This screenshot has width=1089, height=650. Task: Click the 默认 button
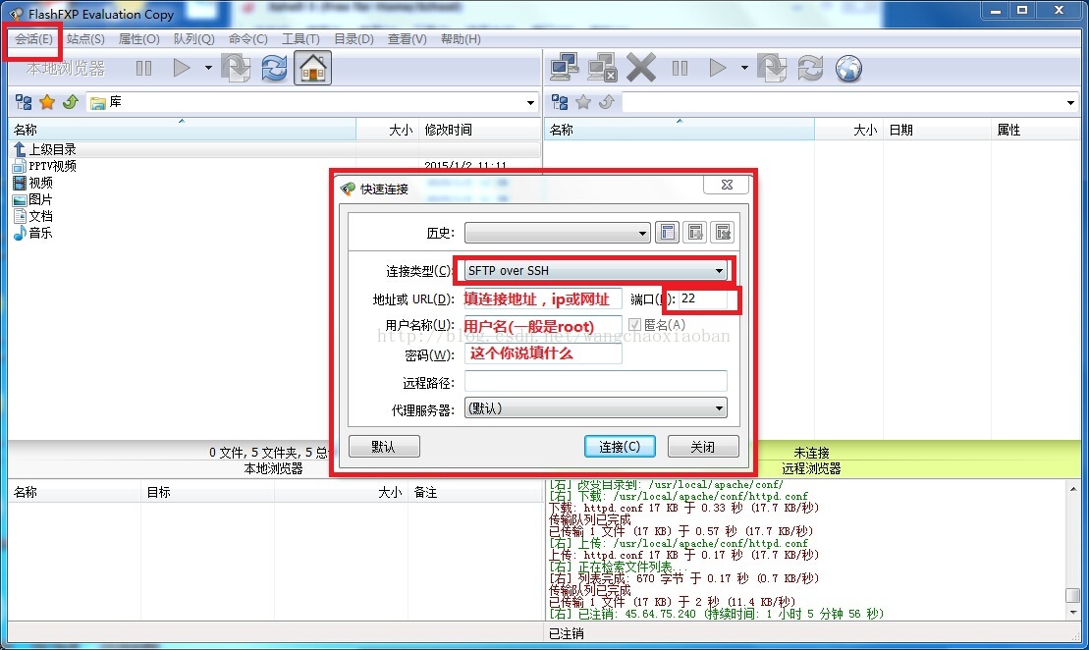click(384, 447)
